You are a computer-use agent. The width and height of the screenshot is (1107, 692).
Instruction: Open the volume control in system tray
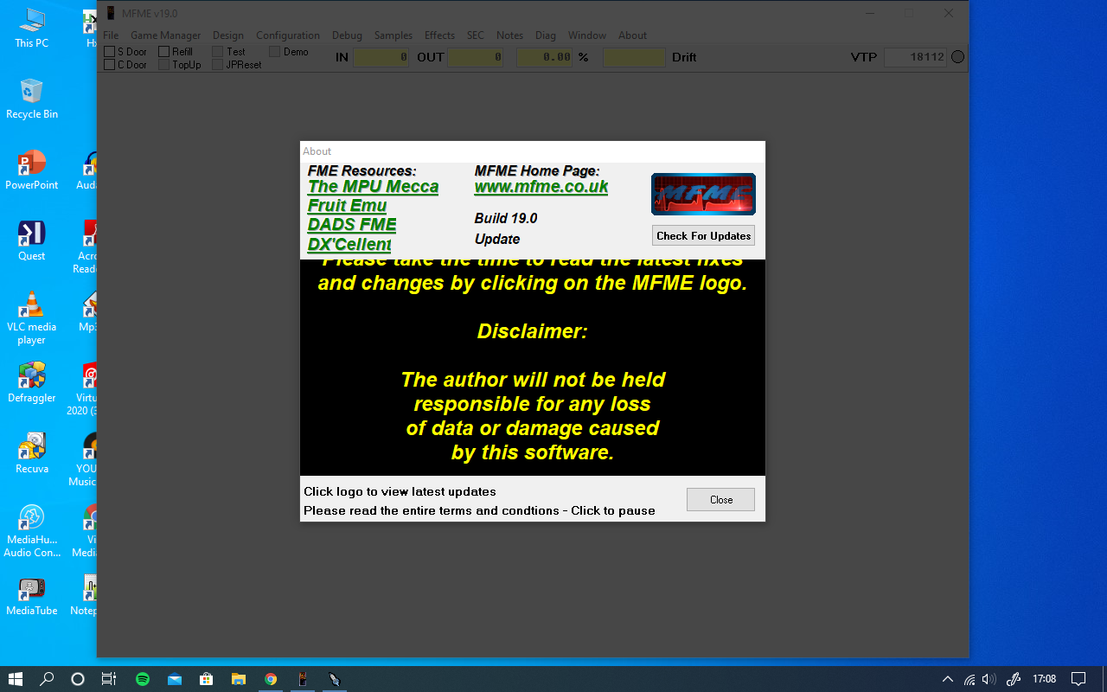(989, 679)
